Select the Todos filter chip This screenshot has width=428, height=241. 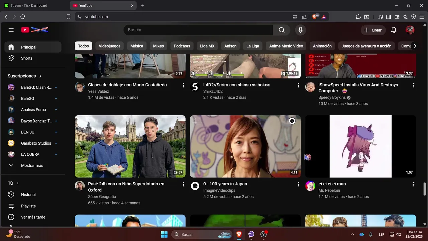83,46
